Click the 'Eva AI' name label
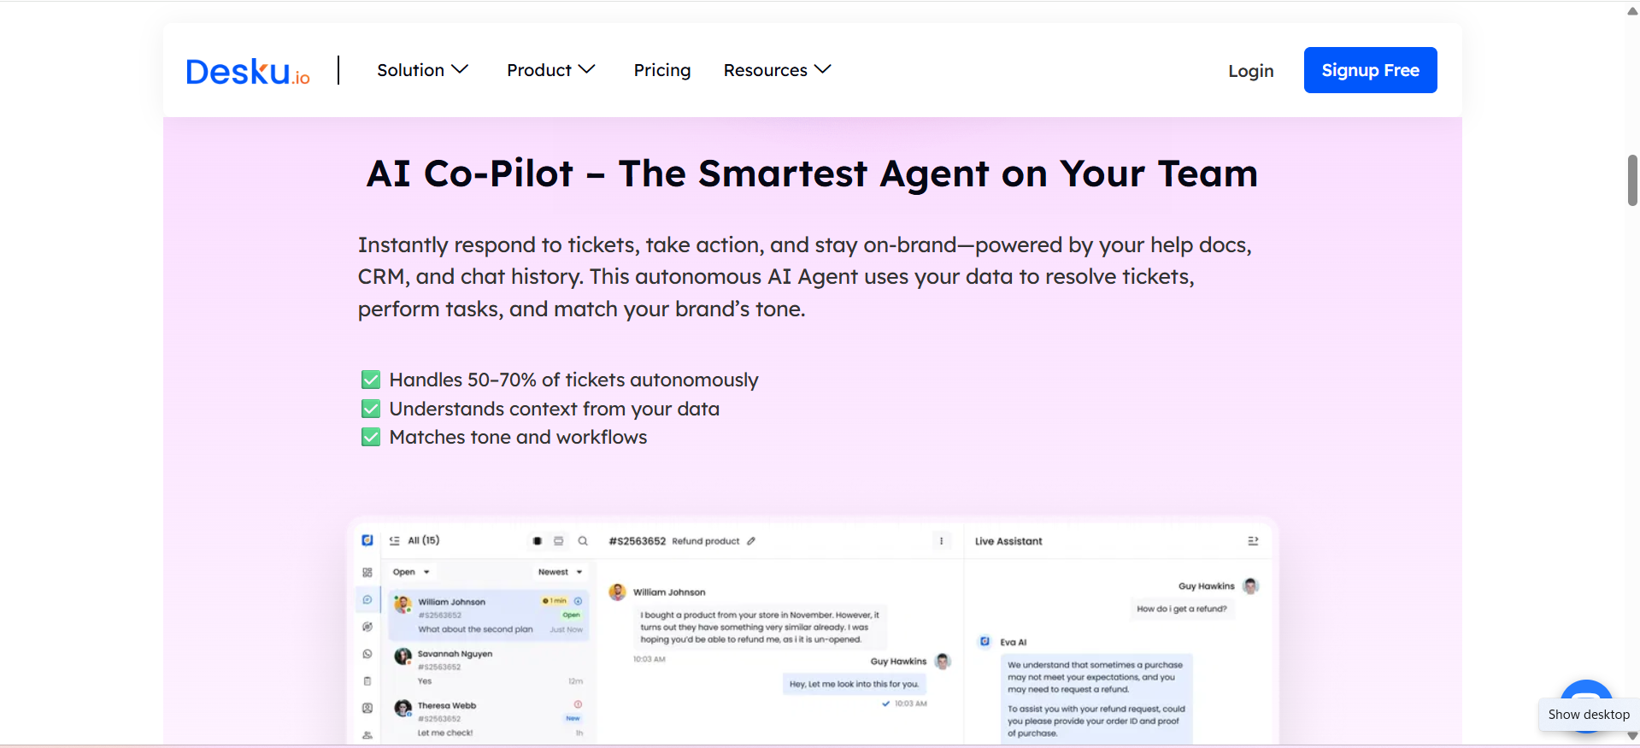1640x748 pixels. click(x=1014, y=642)
